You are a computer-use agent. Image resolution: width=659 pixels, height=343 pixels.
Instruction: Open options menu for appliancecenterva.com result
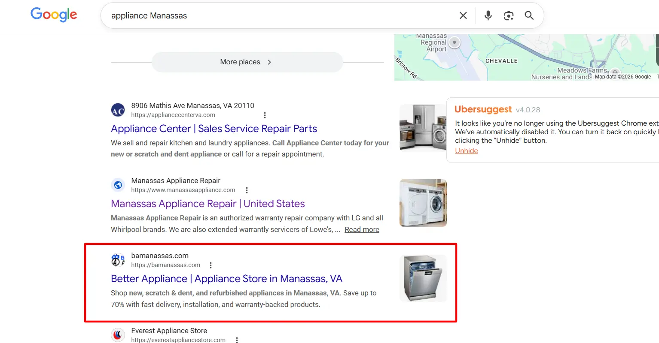click(265, 115)
